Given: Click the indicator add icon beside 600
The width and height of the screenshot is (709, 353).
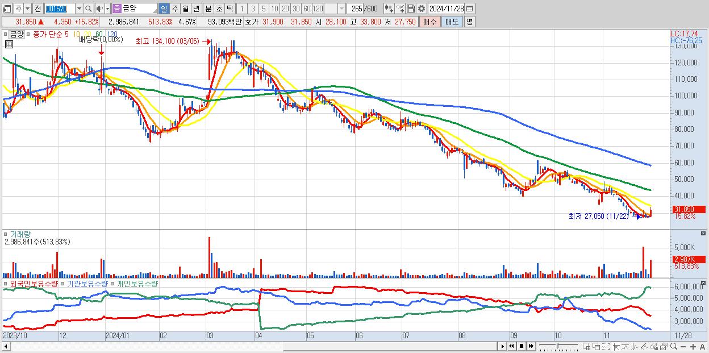Looking at the screenshot, I should pyautogui.click(x=389, y=9).
